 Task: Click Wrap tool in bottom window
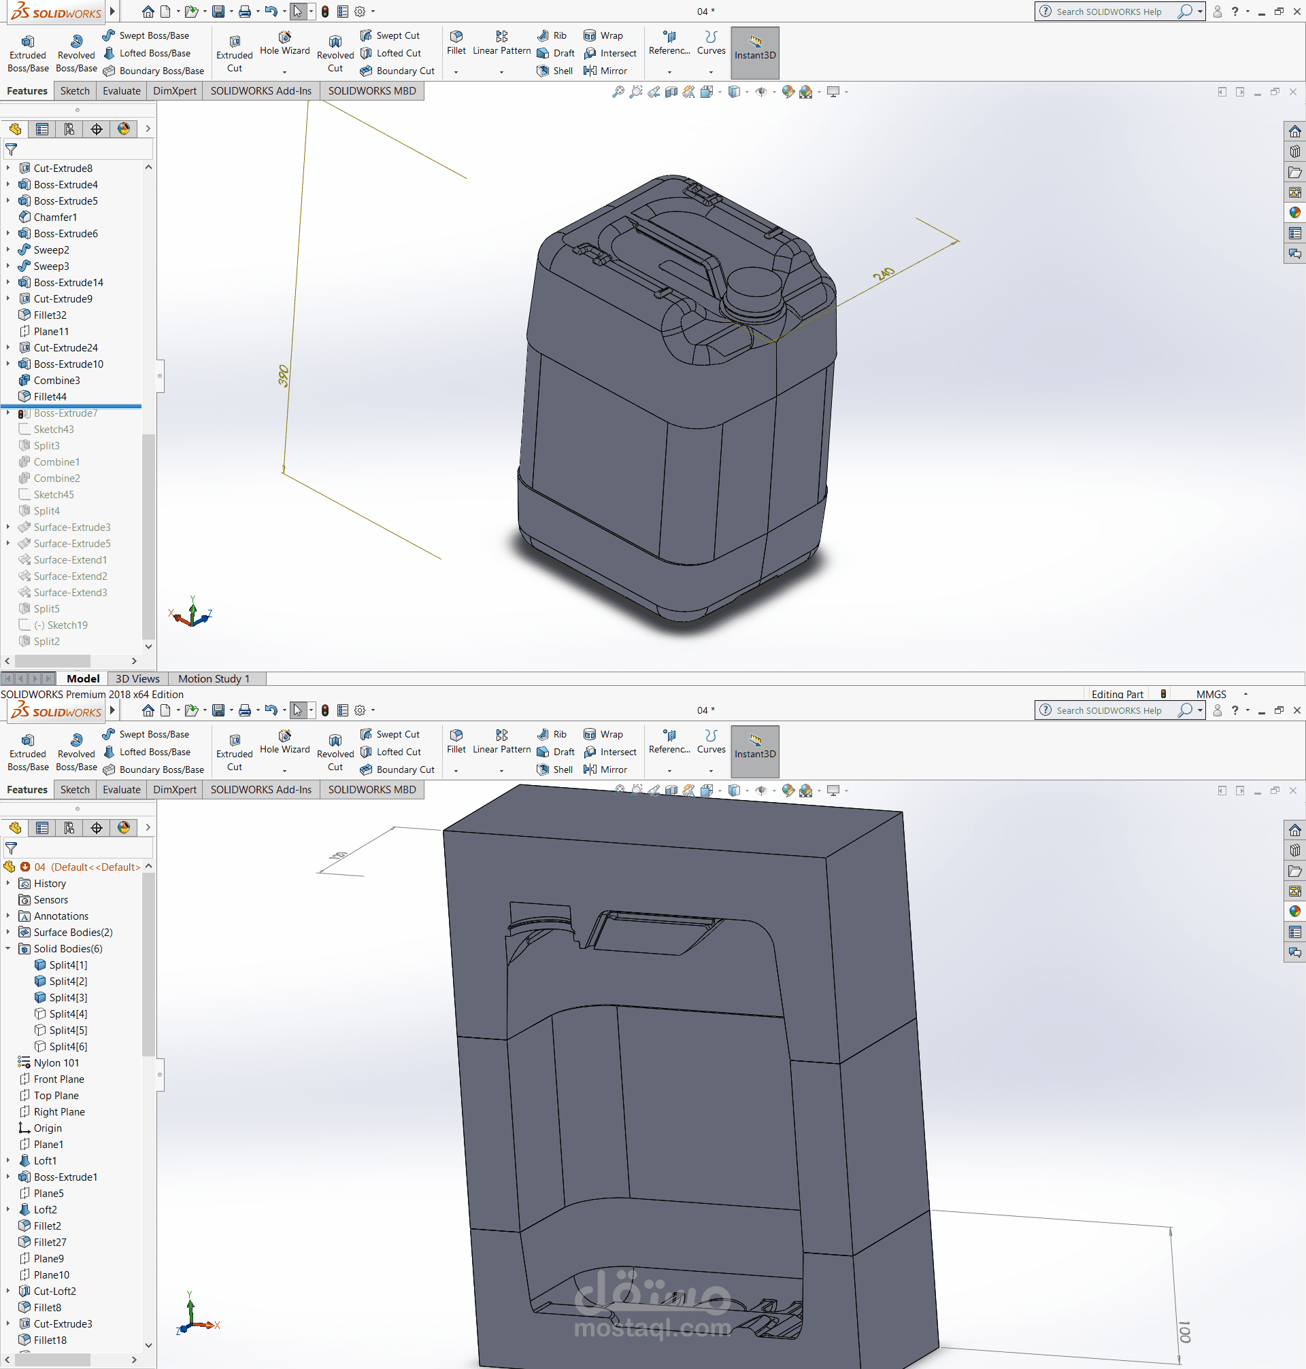[603, 734]
